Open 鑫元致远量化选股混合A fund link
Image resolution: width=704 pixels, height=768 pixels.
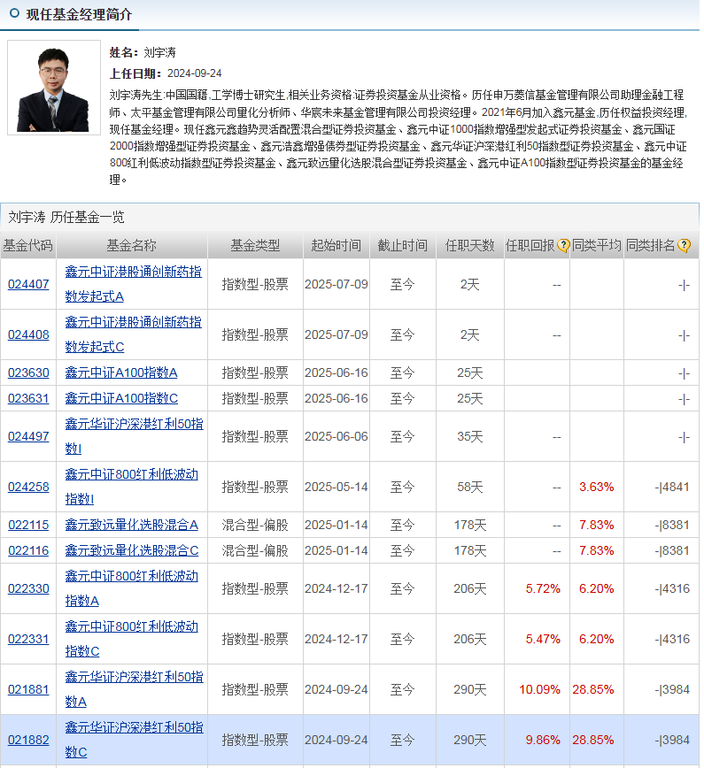(x=131, y=525)
